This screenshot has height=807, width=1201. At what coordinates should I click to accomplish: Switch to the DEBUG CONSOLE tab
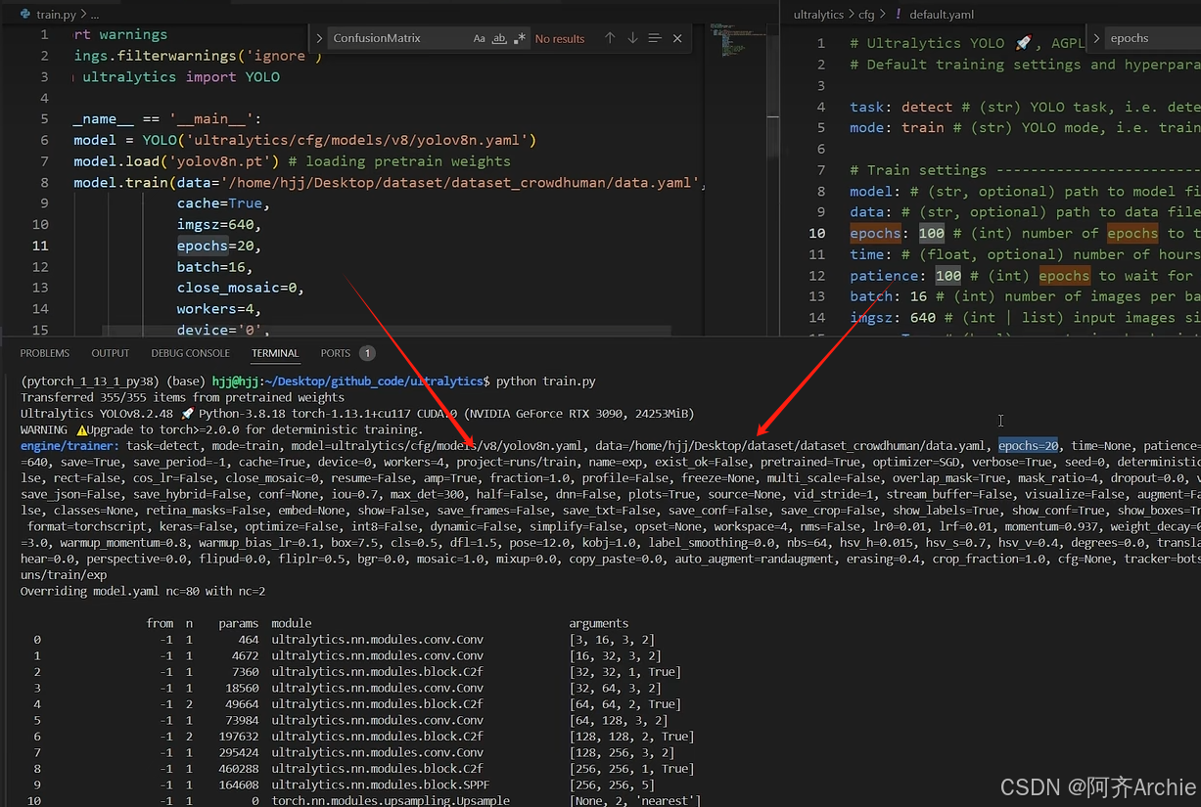click(191, 353)
